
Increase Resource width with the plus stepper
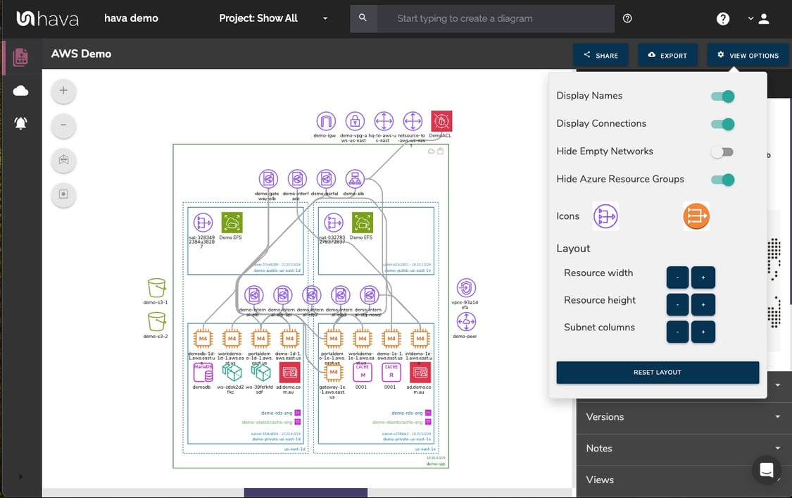(703, 277)
